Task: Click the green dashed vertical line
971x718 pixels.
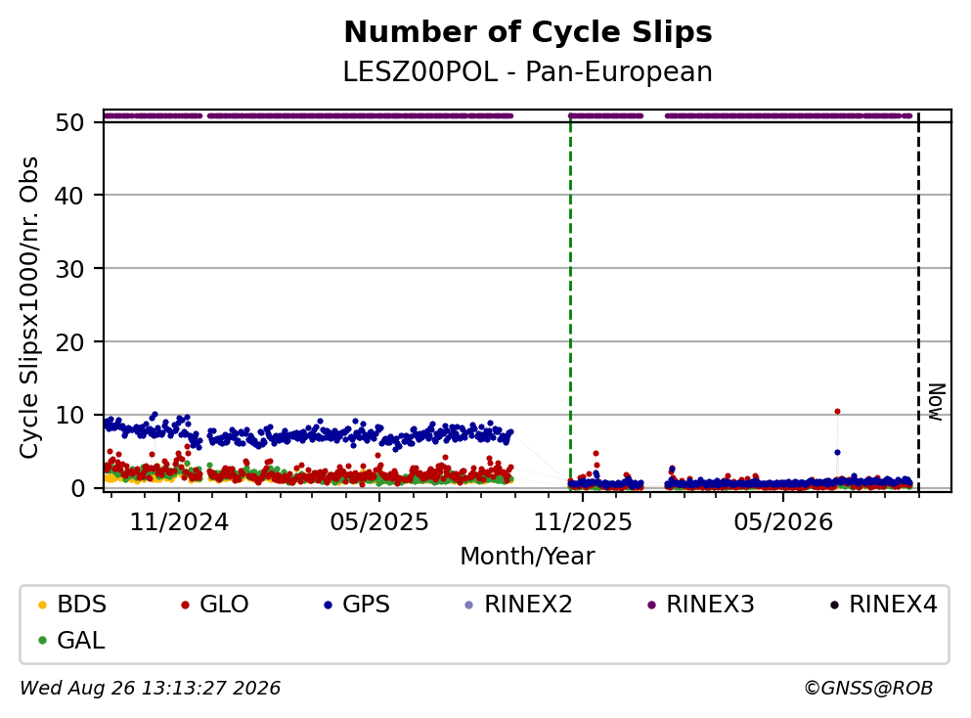Action: (570, 303)
